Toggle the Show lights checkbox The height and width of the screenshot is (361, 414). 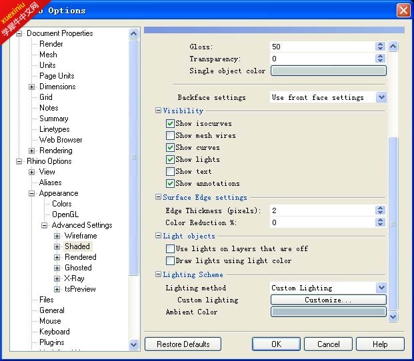pos(170,159)
